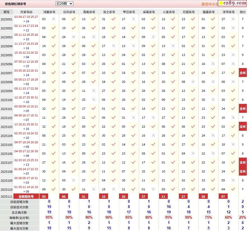This screenshot has width=247, height=231.
Task: Click the check mark for 周南杀号 in row 2025105
Action: tap(94, 144)
